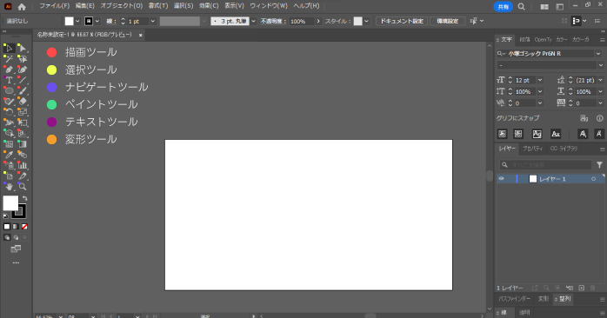Open the font family dropdown arrow

pos(598,54)
